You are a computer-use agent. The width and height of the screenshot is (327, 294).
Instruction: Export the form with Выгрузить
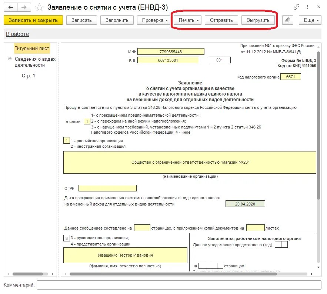point(258,20)
